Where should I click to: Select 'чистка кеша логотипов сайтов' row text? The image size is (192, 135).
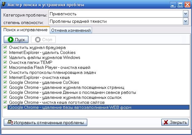[57, 102]
